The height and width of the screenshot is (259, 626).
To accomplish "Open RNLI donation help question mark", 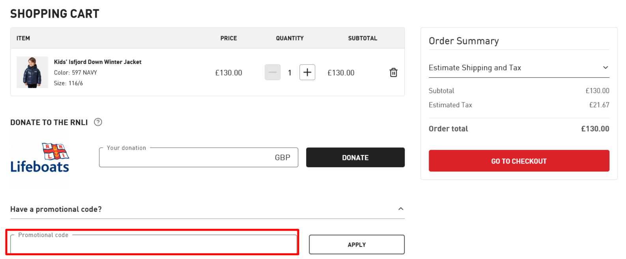I will click(98, 122).
